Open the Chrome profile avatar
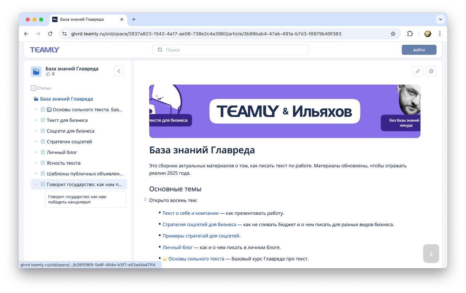Screen dimensions: 466x293 point(428,34)
